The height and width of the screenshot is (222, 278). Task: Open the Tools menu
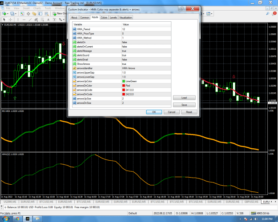(48, 8)
